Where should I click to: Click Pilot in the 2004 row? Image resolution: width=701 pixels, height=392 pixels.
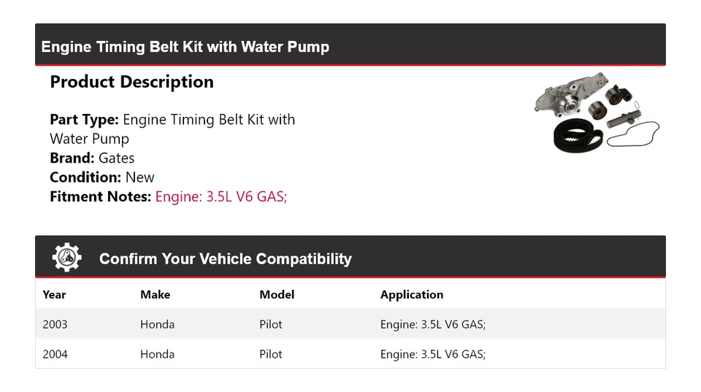271,354
